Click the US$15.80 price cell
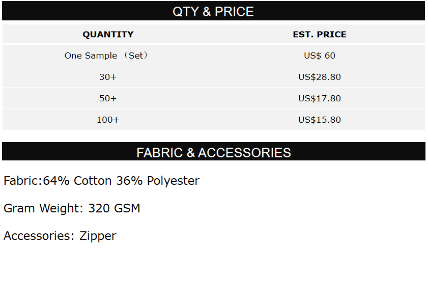Image resolution: width=428 pixels, height=304 pixels. click(320, 120)
